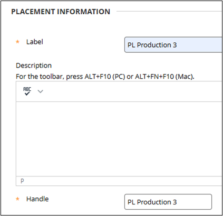The image size is (223, 216).
Task: Click the Label field caption text
Action: click(x=35, y=42)
